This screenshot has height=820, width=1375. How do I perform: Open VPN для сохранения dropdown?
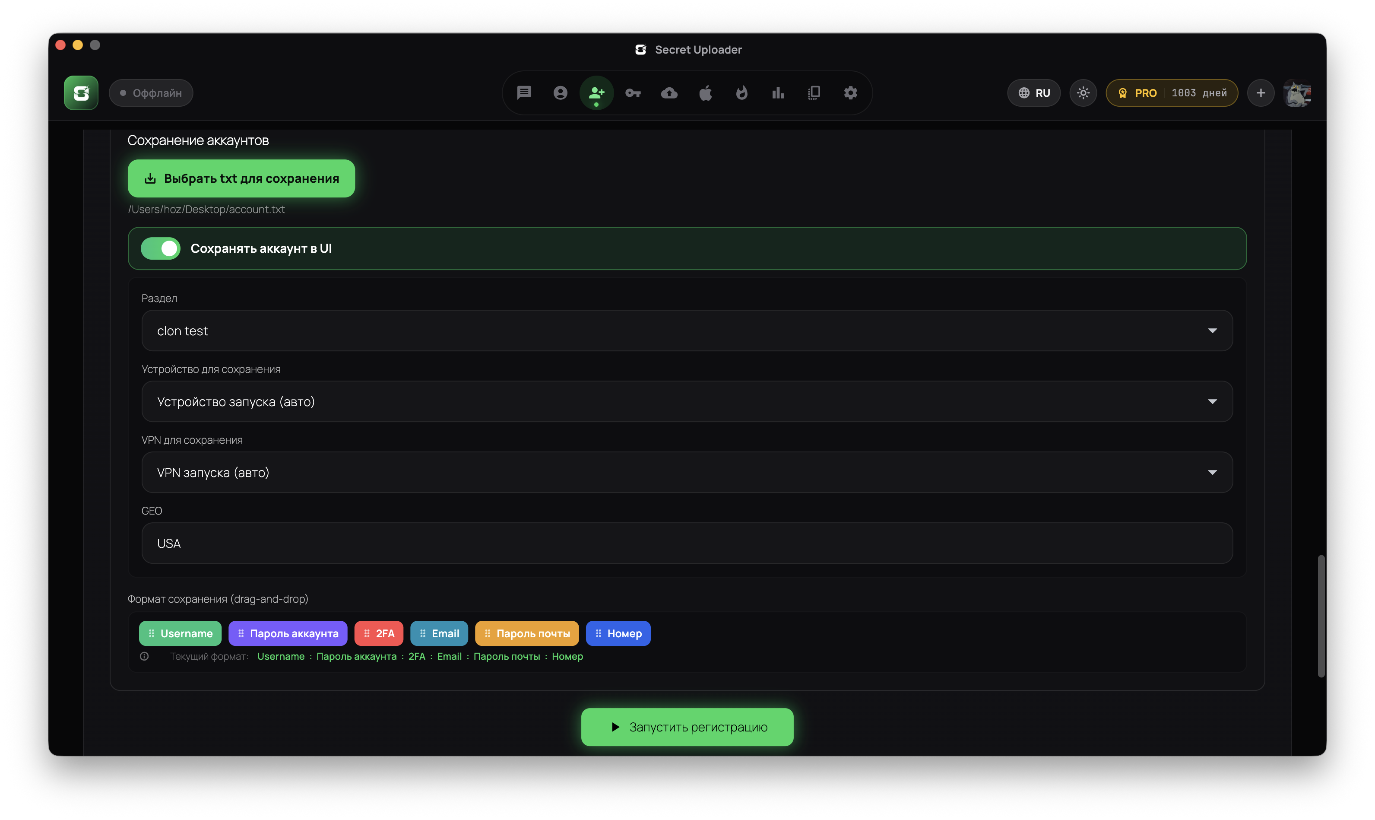687,472
